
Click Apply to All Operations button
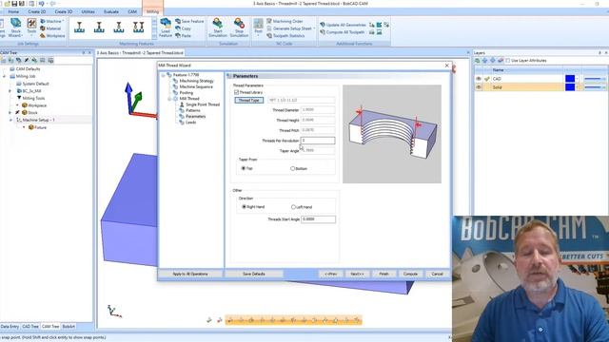tap(190, 274)
